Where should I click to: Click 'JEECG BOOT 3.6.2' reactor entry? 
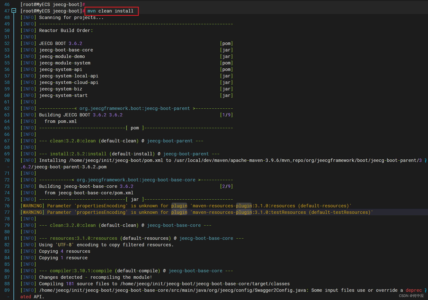click(60, 43)
